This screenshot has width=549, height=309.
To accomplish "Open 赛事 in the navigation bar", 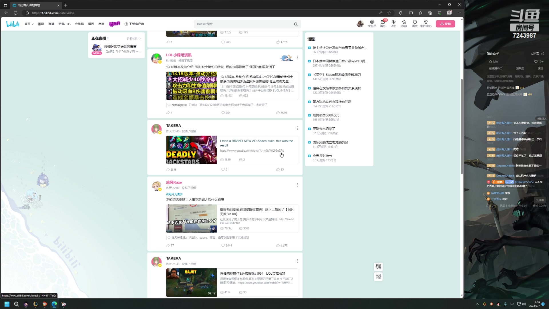I will point(101,24).
